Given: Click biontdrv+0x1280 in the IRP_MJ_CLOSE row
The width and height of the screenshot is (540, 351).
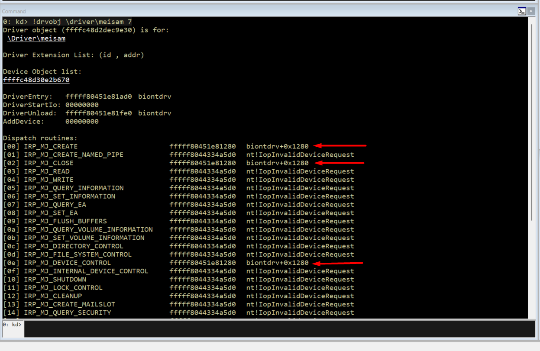Looking at the screenshot, I should (x=277, y=163).
